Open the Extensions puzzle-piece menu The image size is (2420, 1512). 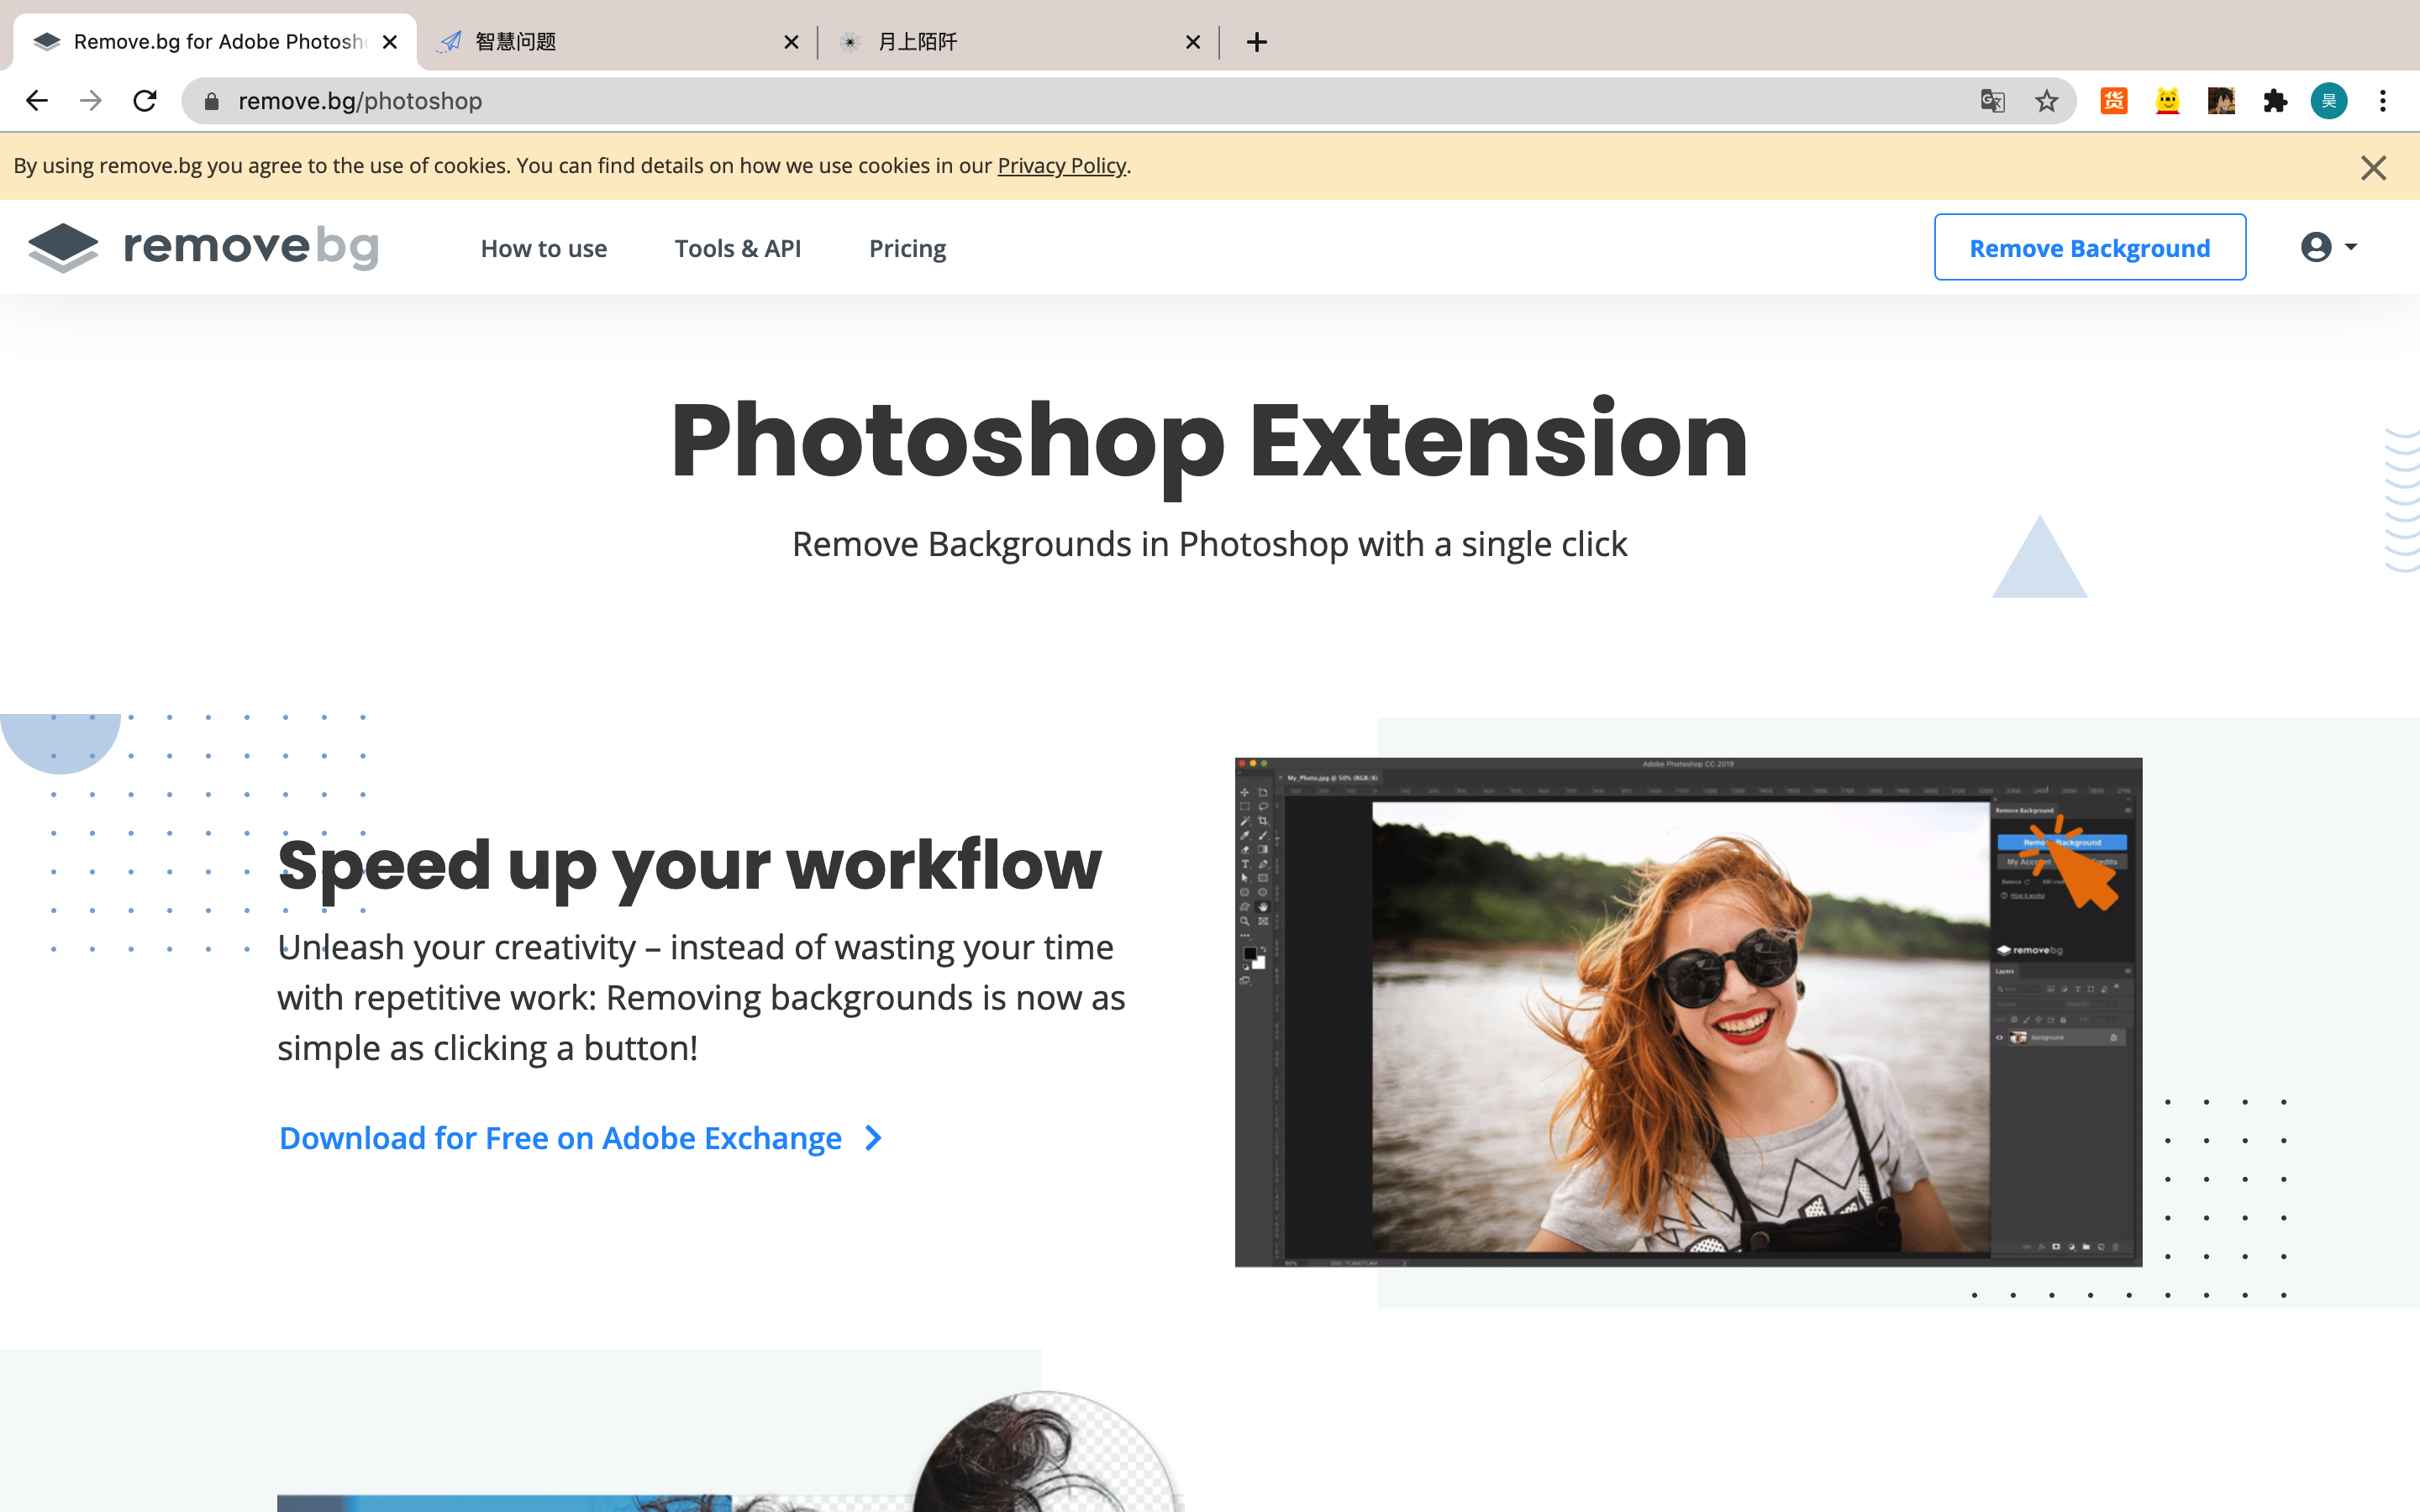(x=2275, y=101)
